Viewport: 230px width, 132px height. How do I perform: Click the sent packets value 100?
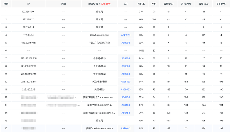154,19
